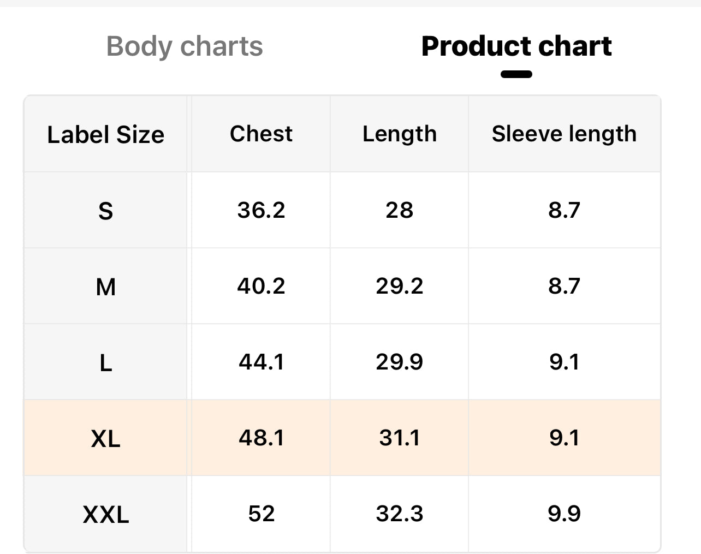Select the highlighted XL size label
Image resolution: width=701 pixels, height=554 pixels.
(105, 438)
